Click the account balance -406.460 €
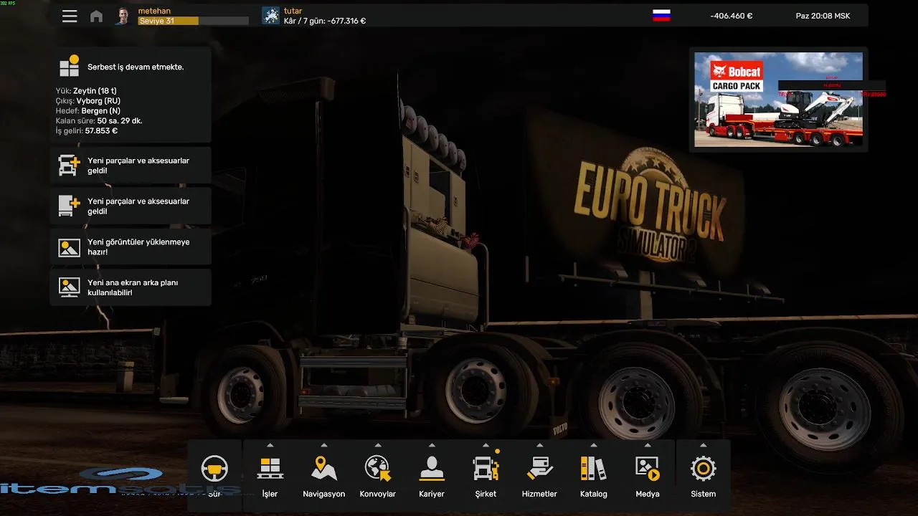Viewport: 918px width, 516px height. point(731,16)
